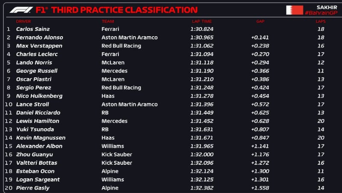Select the LAP TIME column header

(200, 21)
